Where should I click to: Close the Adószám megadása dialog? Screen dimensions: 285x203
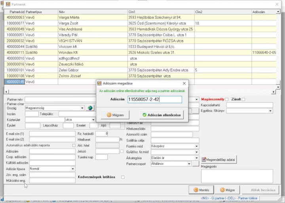coord(184,83)
